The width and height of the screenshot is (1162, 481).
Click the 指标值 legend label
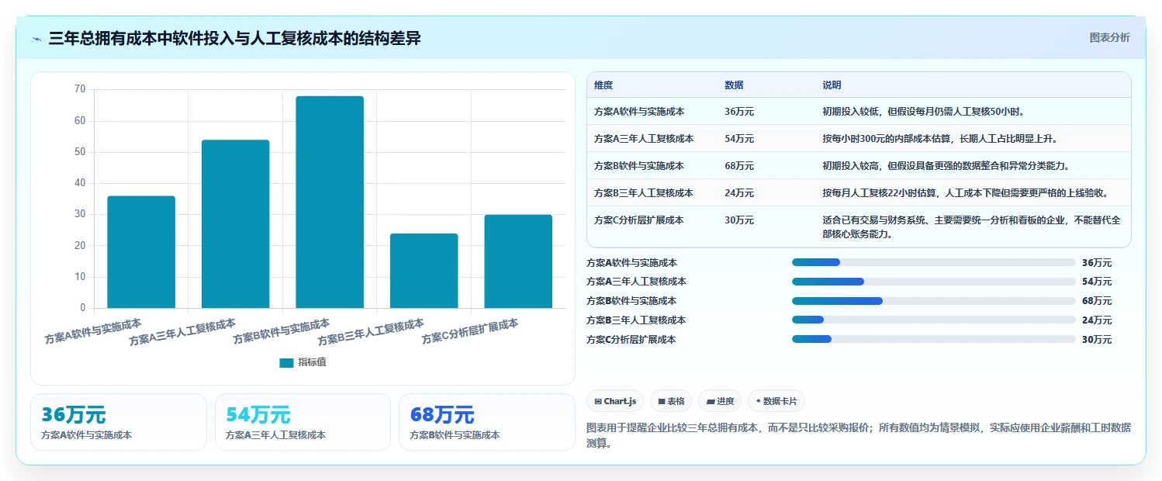[312, 362]
